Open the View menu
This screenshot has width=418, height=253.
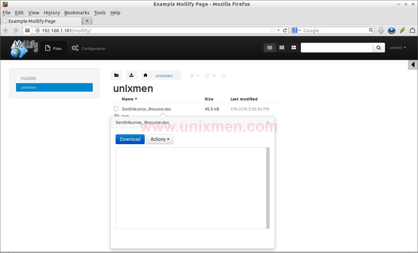pyautogui.click(x=34, y=13)
